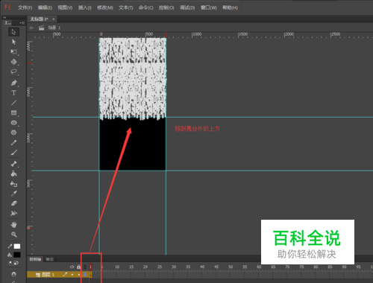
Task: Select the Ink Bottle tool
Action: [13, 184]
